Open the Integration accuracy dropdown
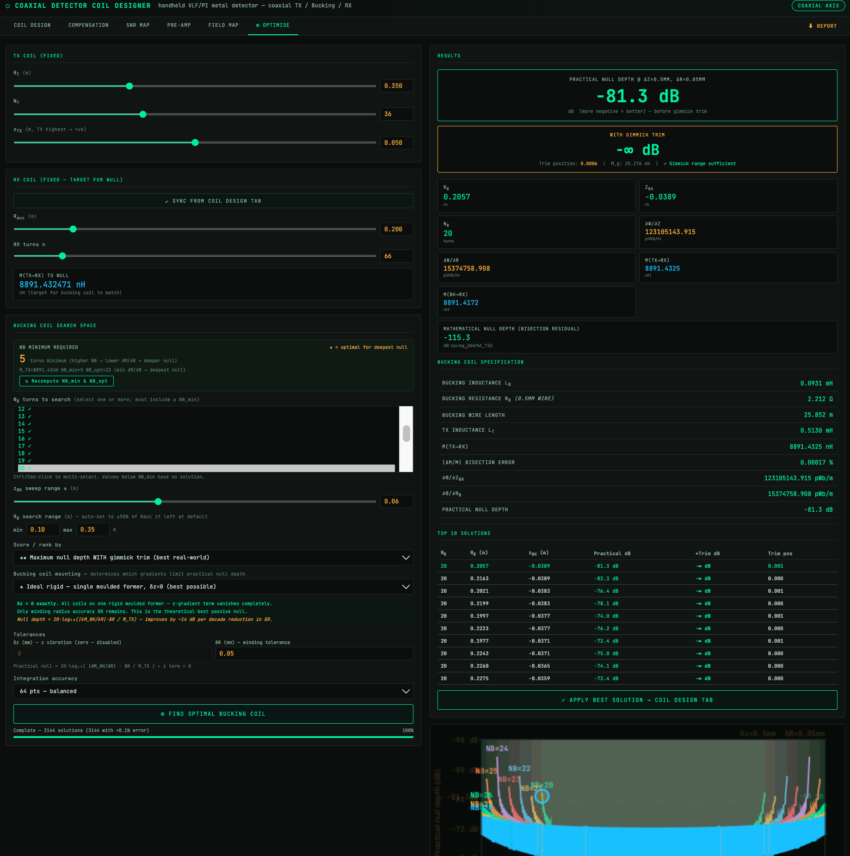Viewport: 850px width, 856px height. pos(213,691)
